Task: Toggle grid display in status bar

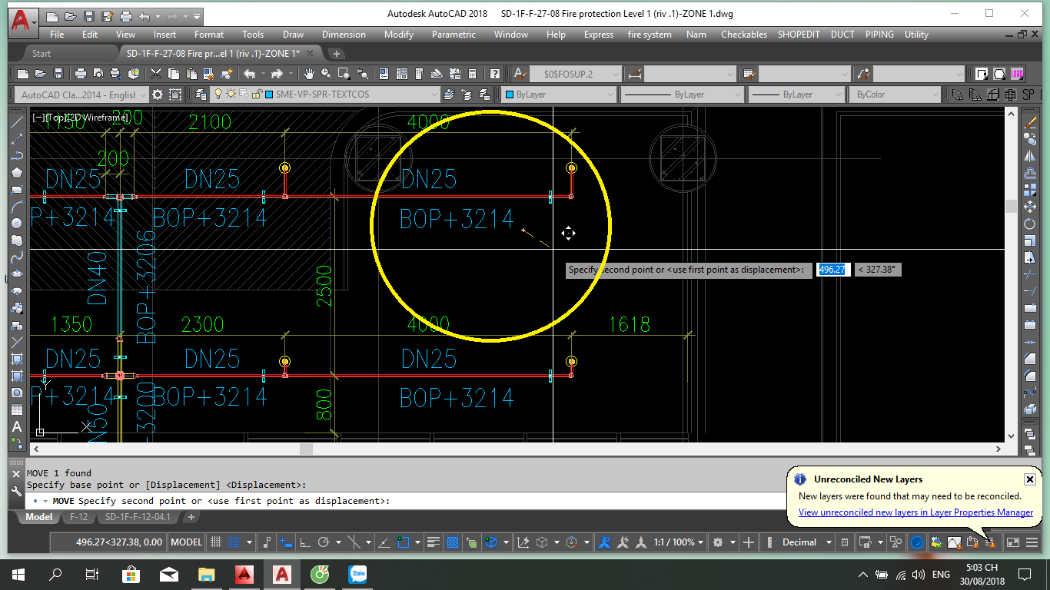Action: [217, 542]
